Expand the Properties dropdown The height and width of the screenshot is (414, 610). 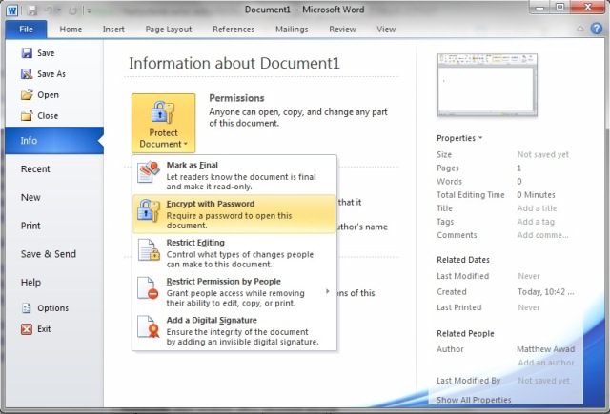[459, 138]
